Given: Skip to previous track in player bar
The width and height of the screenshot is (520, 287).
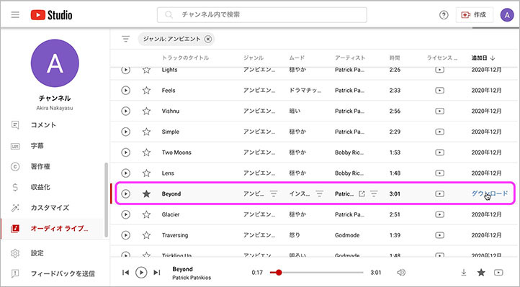Looking at the screenshot, I should pyautogui.click(x=126, y=273).
